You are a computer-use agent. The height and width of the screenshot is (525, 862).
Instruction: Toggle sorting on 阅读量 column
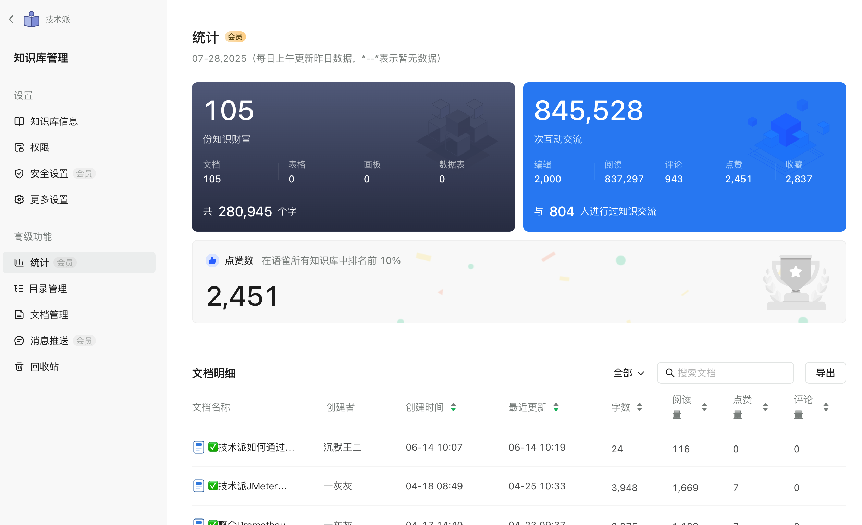[x=704, y=407]
